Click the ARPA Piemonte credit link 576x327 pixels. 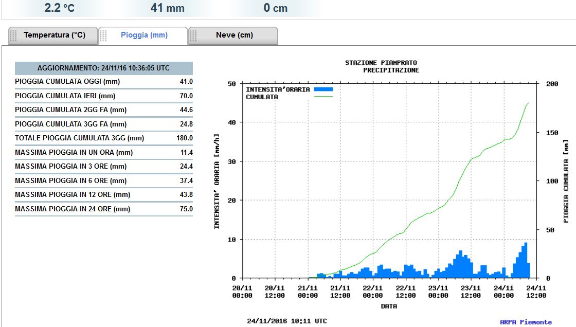[x=526, y=322]
